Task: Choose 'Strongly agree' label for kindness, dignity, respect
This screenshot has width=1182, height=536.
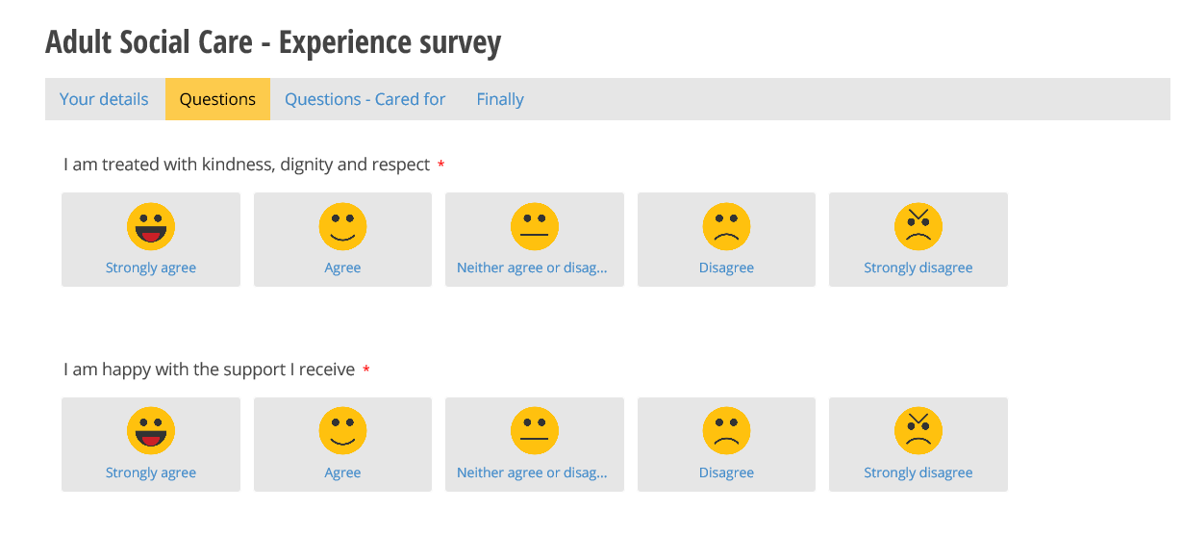Action: (151, 268)
